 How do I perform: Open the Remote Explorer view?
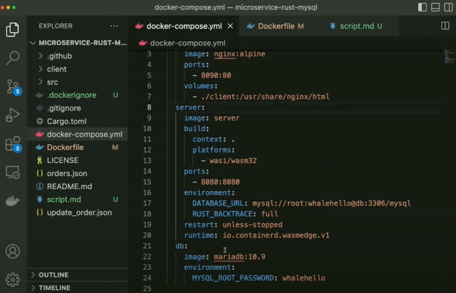pos(13,172)
